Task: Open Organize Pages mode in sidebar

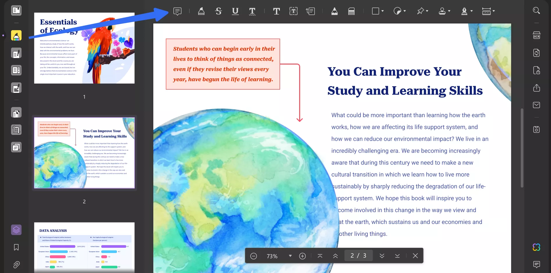Action: pyautogui.click(x=16, y=70)
